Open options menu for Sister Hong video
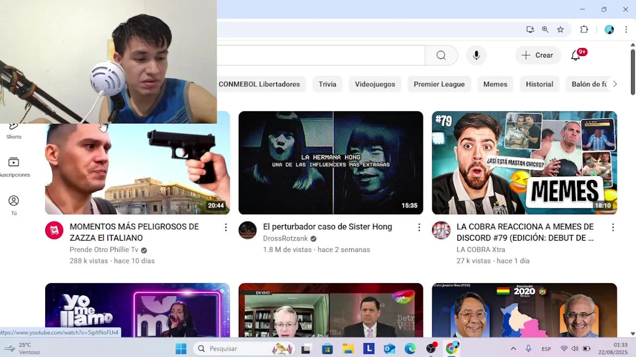The image size is (636, 357). [419, 227]
